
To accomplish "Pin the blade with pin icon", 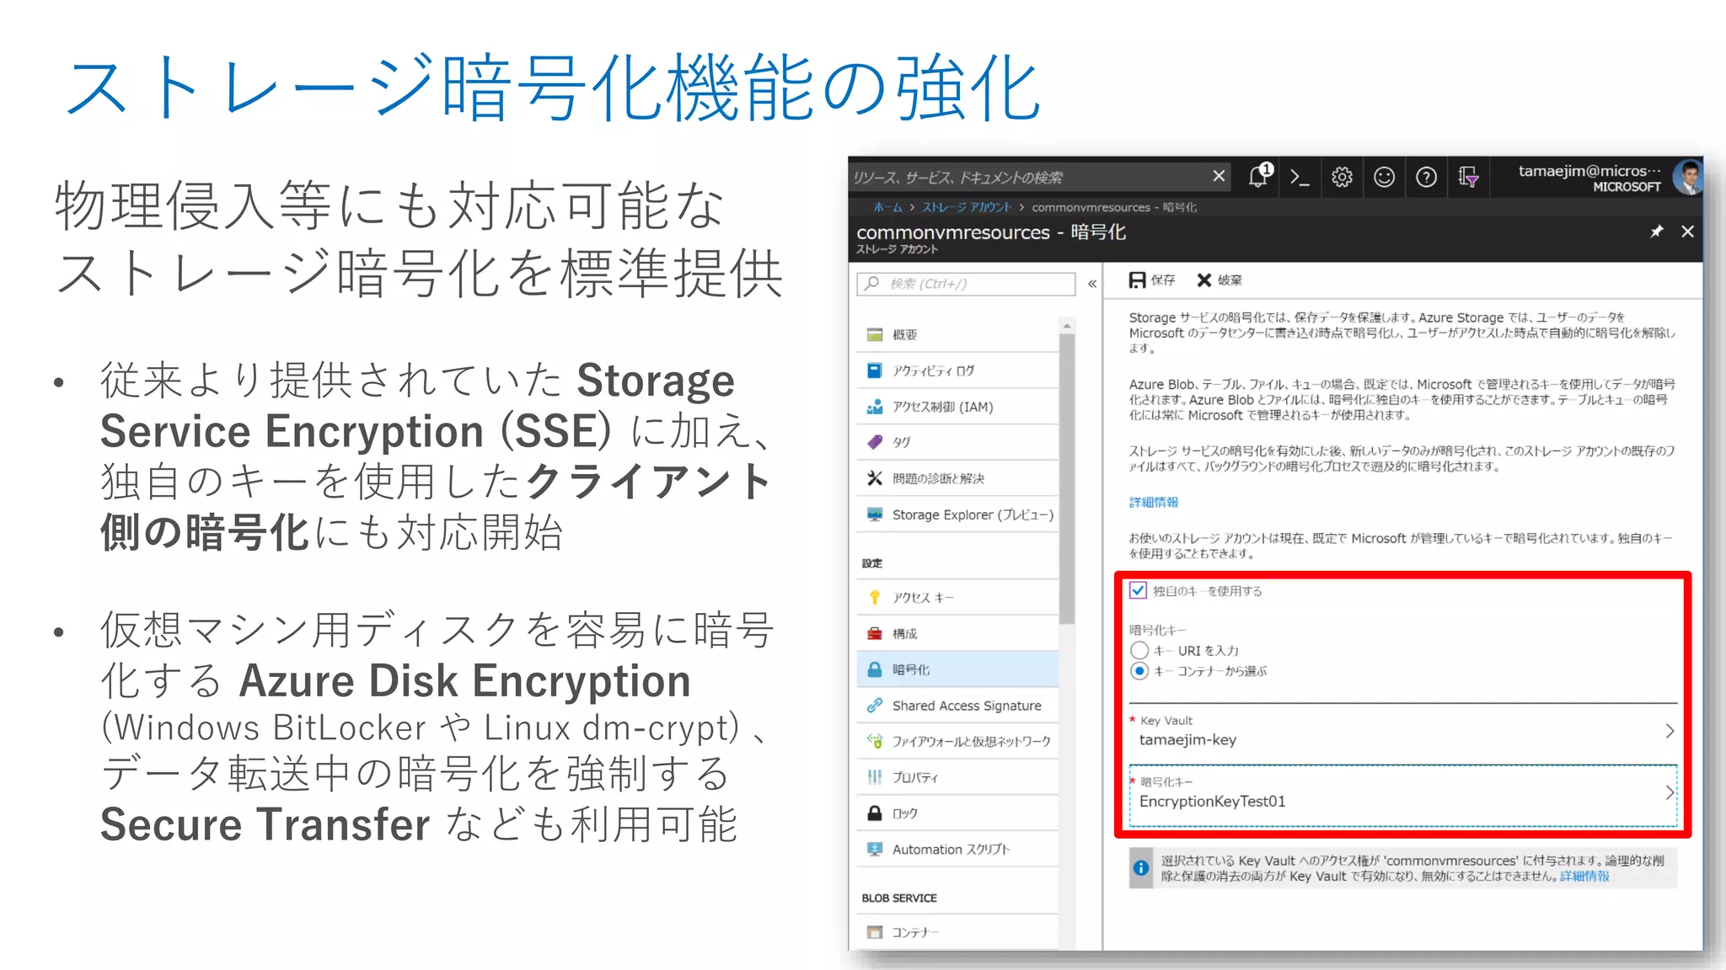I will [x=1656, y=232].
